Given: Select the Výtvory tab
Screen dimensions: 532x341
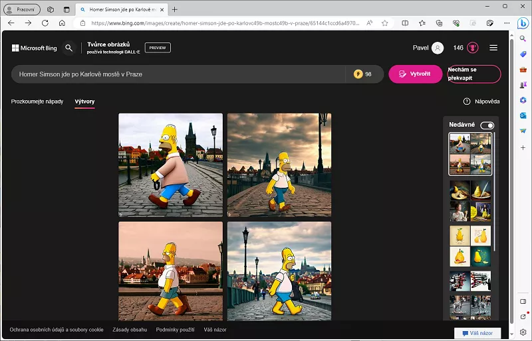Looking at the screenshot, I should click(84, 102).
